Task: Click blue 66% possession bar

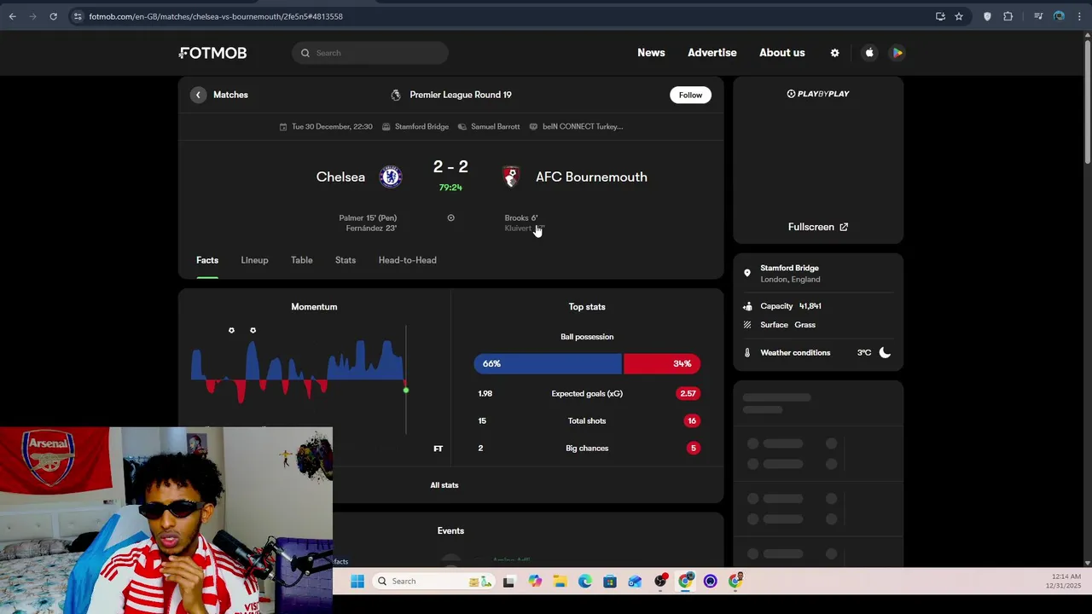Action: click(549, 363)
